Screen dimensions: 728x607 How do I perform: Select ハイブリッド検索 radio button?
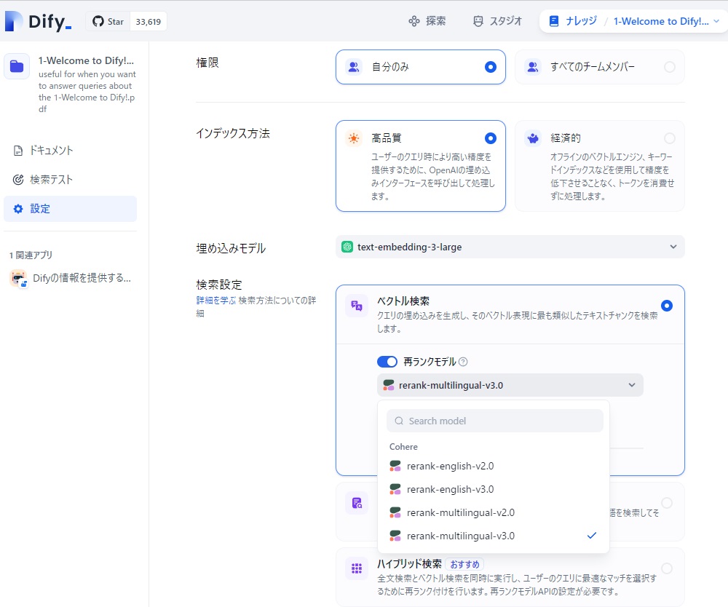point(667,568)
